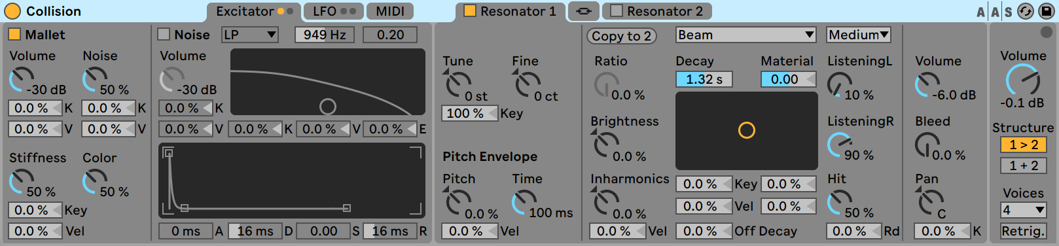1059x246 pixels.
Task: Click the ListeningL knob
Action: click(840, 85)
